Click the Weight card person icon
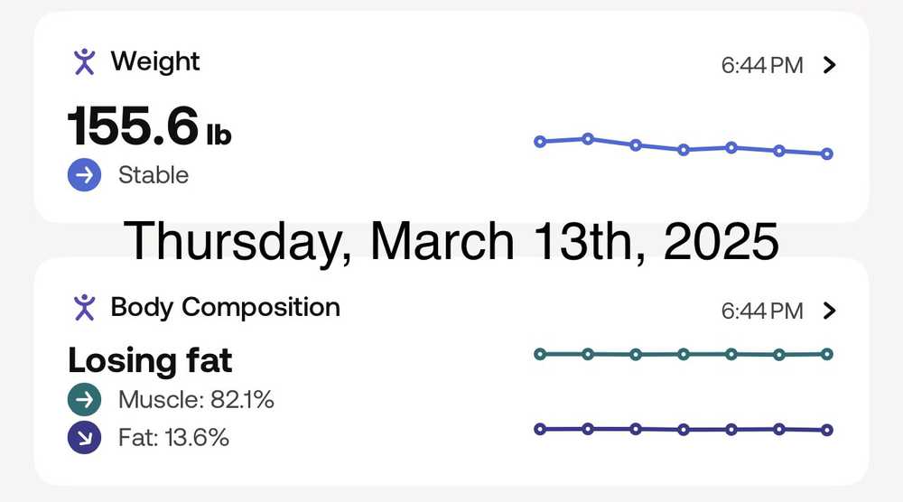 pos(84,62)
